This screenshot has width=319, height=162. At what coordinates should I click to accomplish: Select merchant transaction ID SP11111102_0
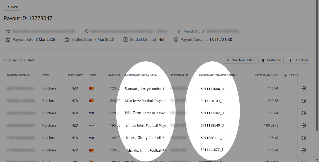(212, 113)
